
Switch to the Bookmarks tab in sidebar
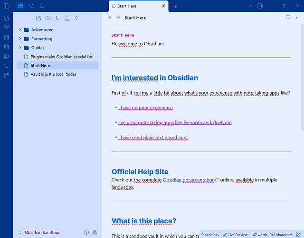[42, 6]
